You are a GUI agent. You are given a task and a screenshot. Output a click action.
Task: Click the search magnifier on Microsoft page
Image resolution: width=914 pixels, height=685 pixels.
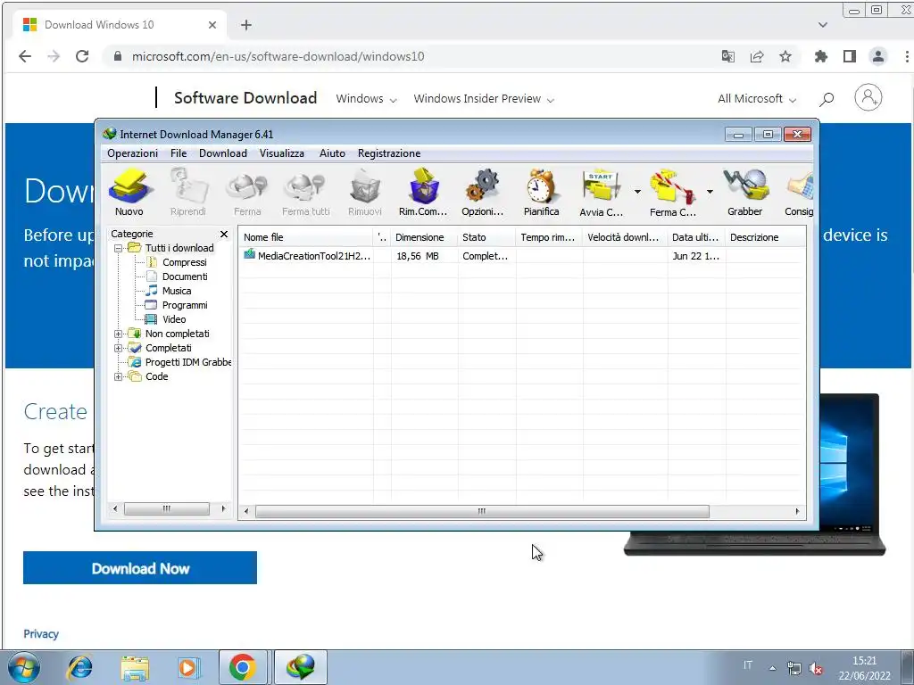(826, 99)
